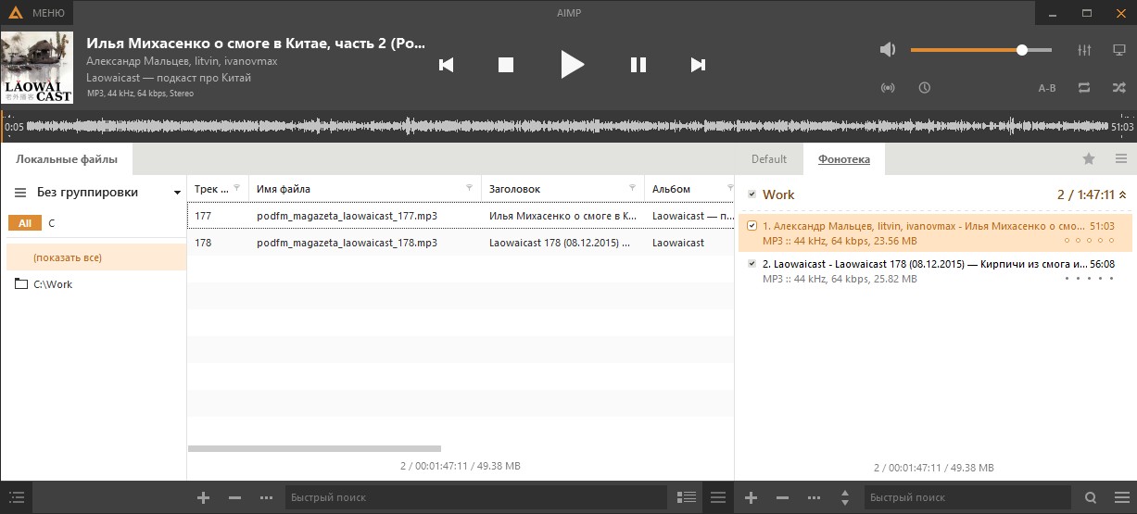Image resolution: width=1137 pixels, height=514 pixels.
Task: Click the playlist search magnifier icon
Action: pyautogui.click(x=1091, y=497)
